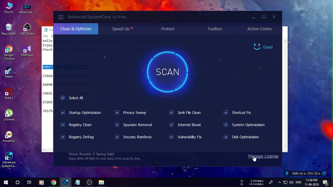Switch to the Clean & Optimize tab
This screenshot has width=333, height=187.
pos(76,29)
